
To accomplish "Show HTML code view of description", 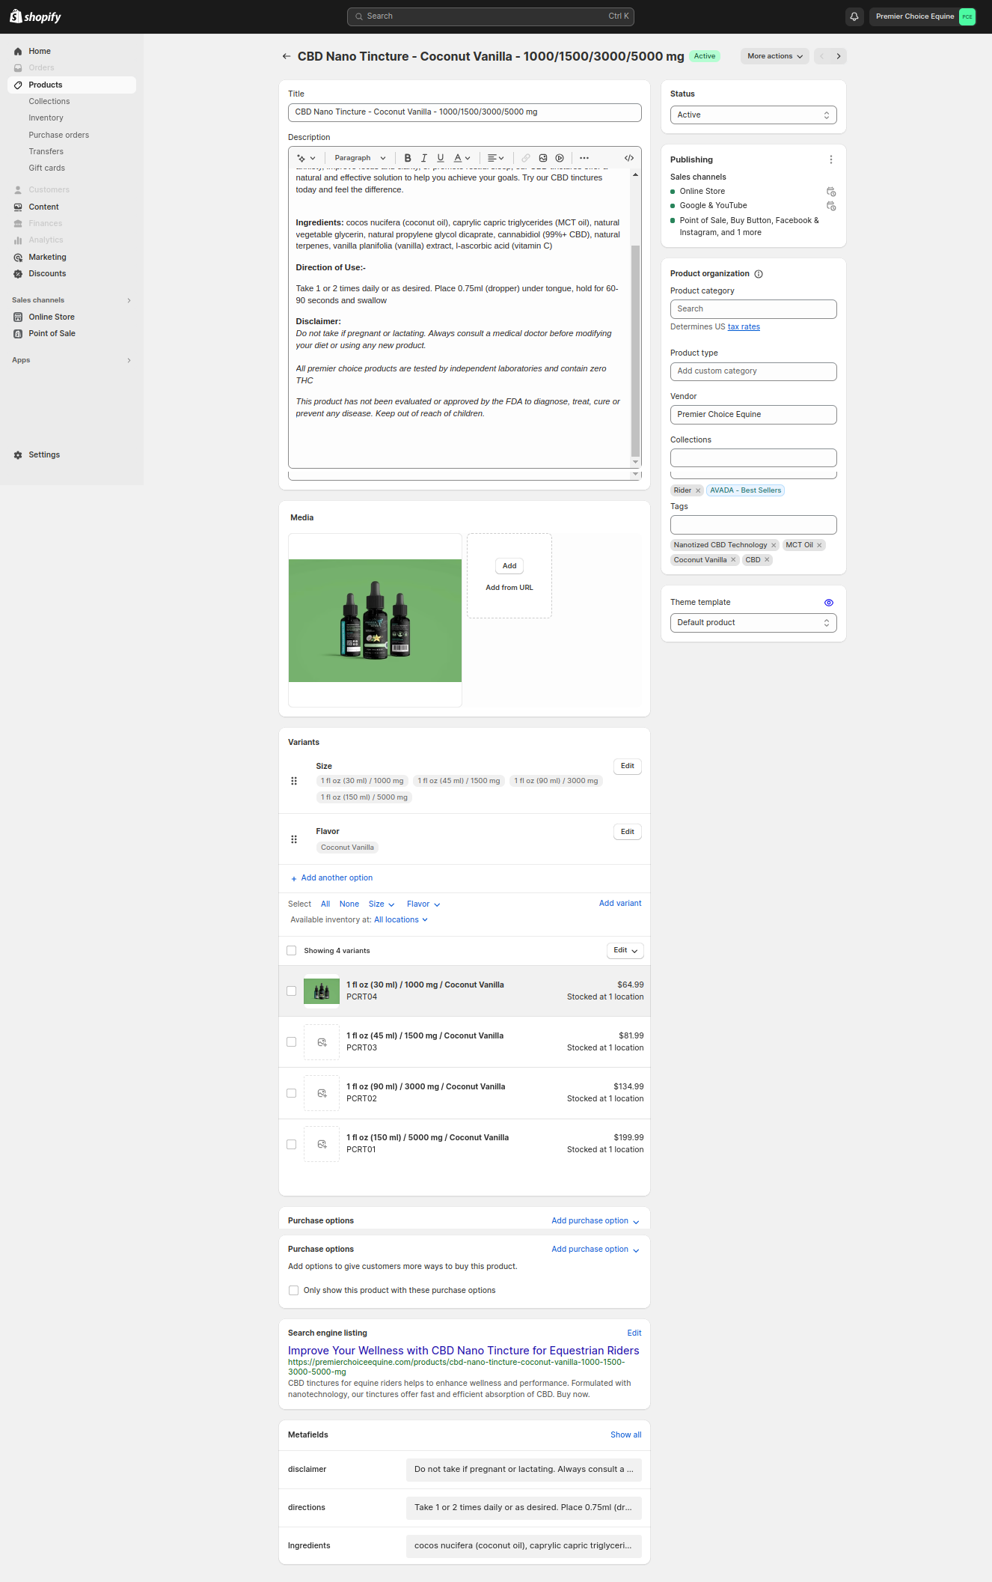I will coord(629,158).
